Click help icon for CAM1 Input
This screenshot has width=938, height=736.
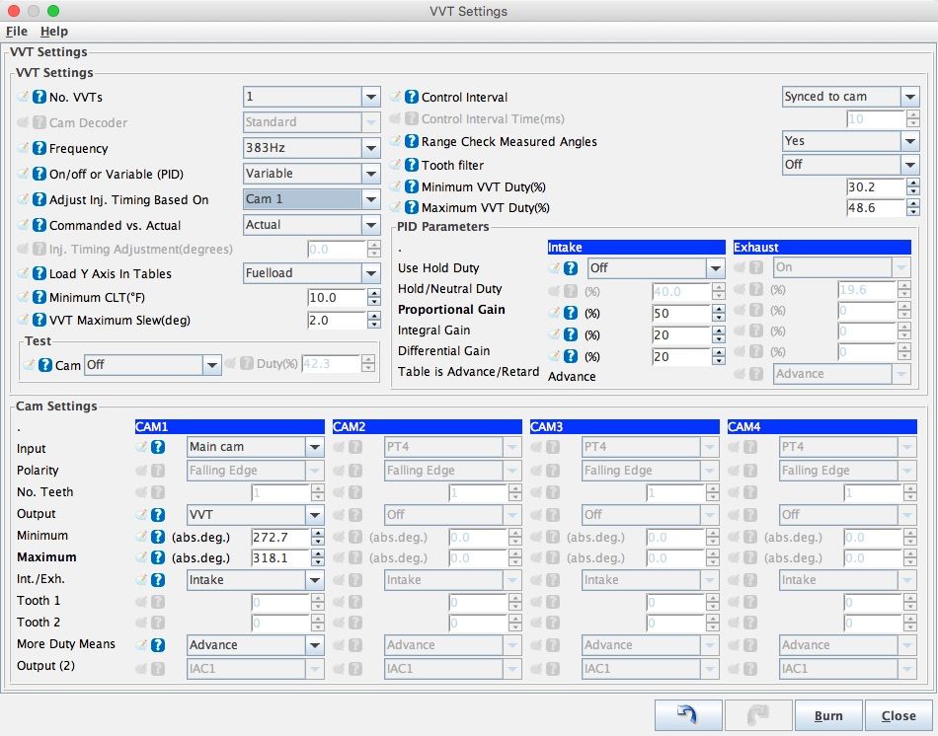[157, 447]
